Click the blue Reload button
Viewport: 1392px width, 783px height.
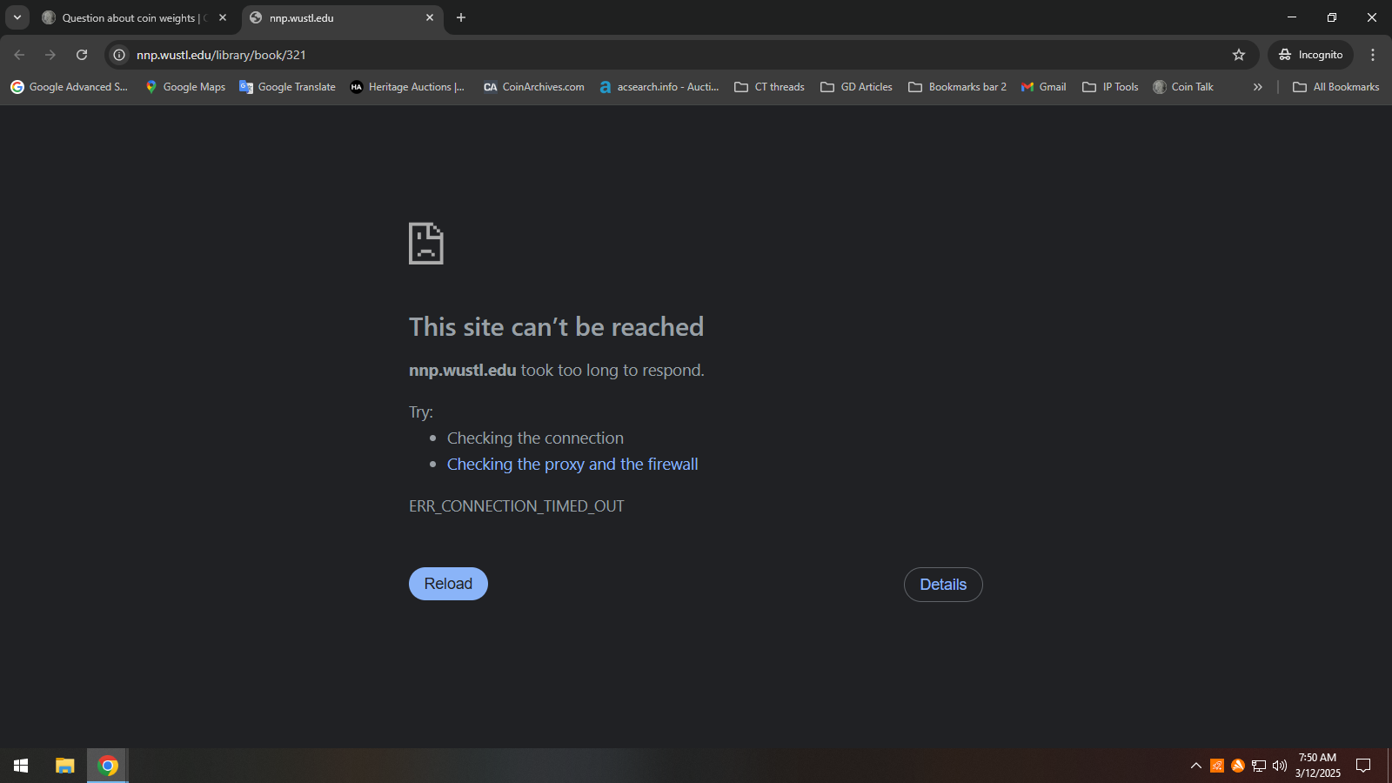(x=448, y=584)
